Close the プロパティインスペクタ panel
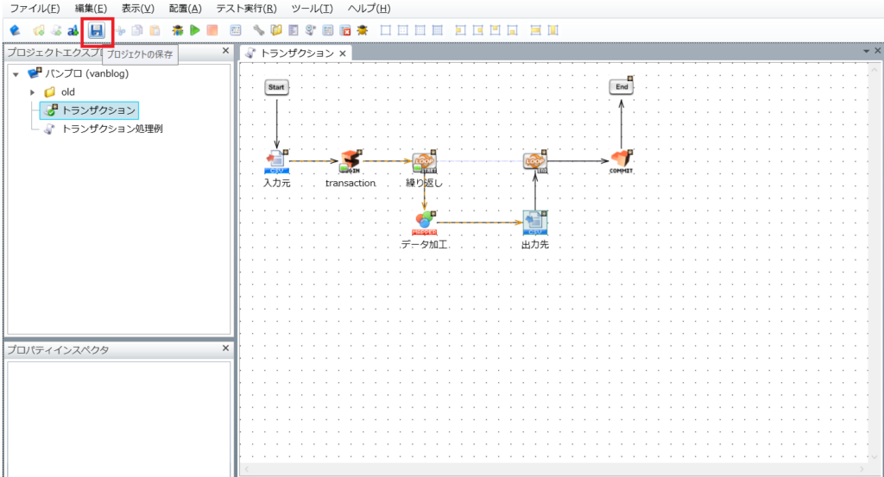Screen dimensions: 884x477 pyautogui.click(x=225, y=348)
